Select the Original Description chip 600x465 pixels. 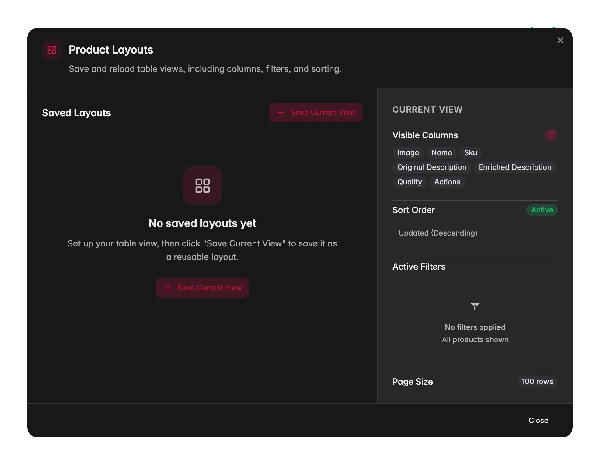(432, 167)
